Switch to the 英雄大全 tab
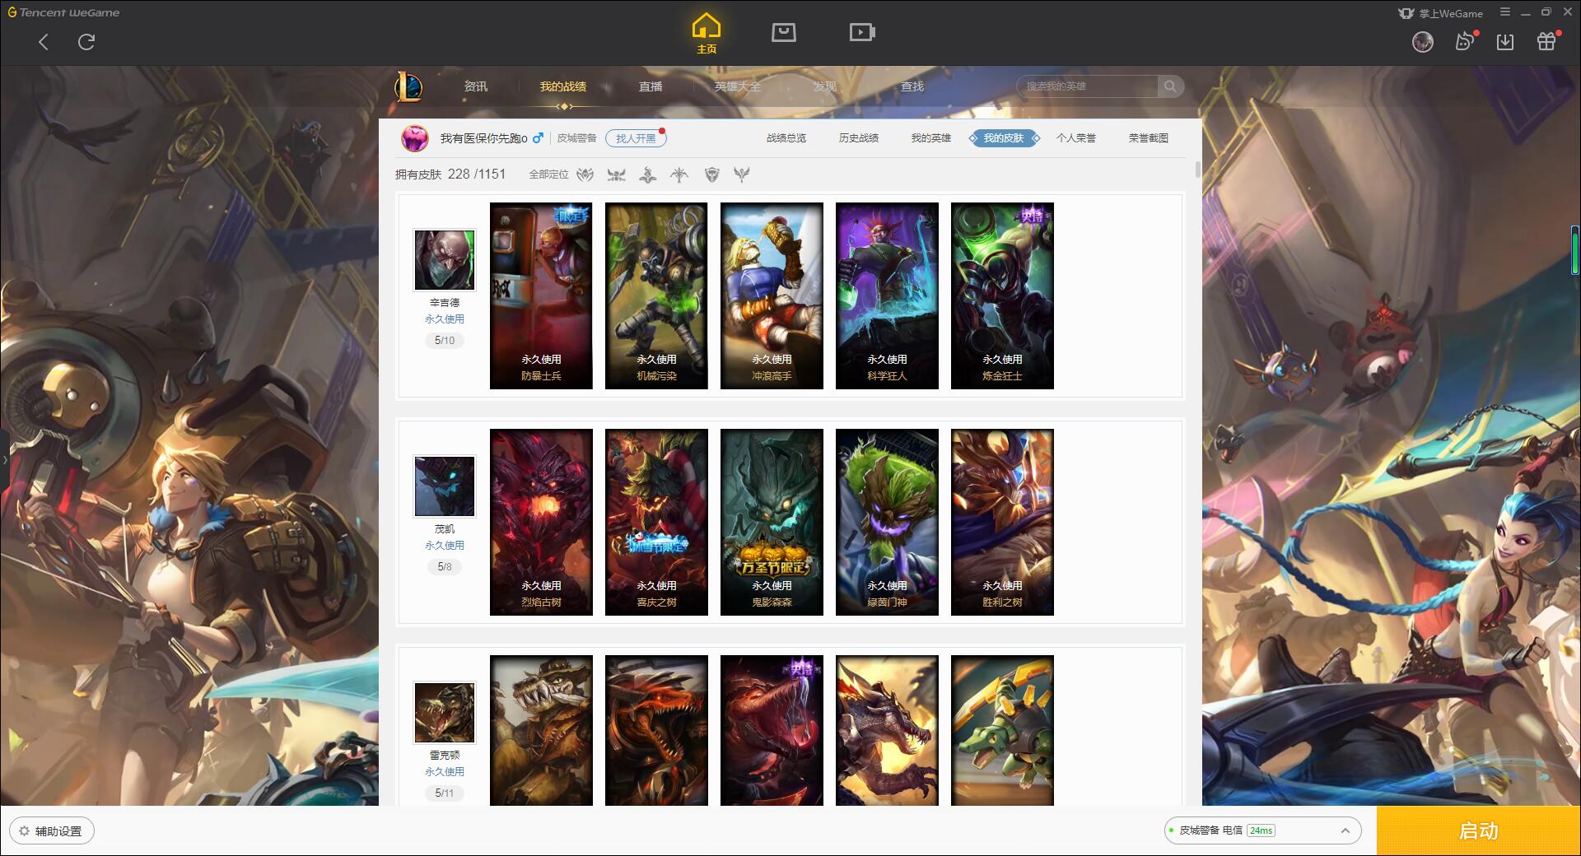The height and width of the screenshot is (856, 1581). coord(738,86)
